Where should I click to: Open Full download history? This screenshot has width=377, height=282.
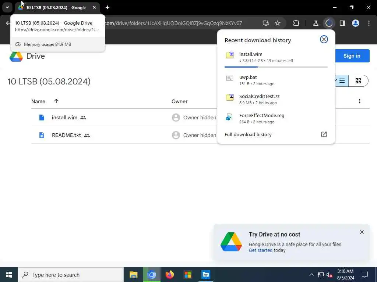pyautogui.click(x=248, y=134)
